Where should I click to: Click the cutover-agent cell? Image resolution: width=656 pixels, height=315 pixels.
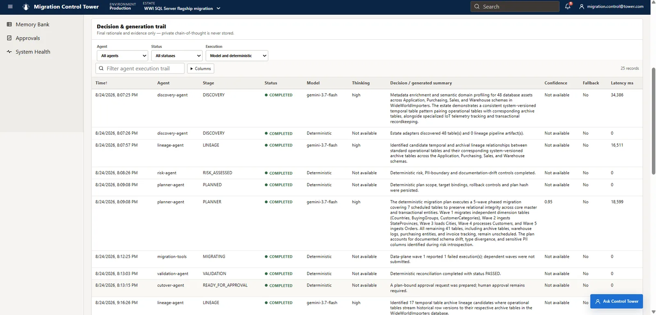click(x=171, y=286)
